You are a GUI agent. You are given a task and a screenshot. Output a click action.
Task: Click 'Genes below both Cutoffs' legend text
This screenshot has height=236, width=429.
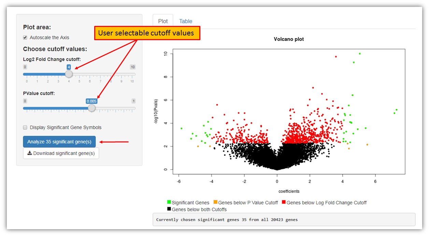(x=199, y=209)
